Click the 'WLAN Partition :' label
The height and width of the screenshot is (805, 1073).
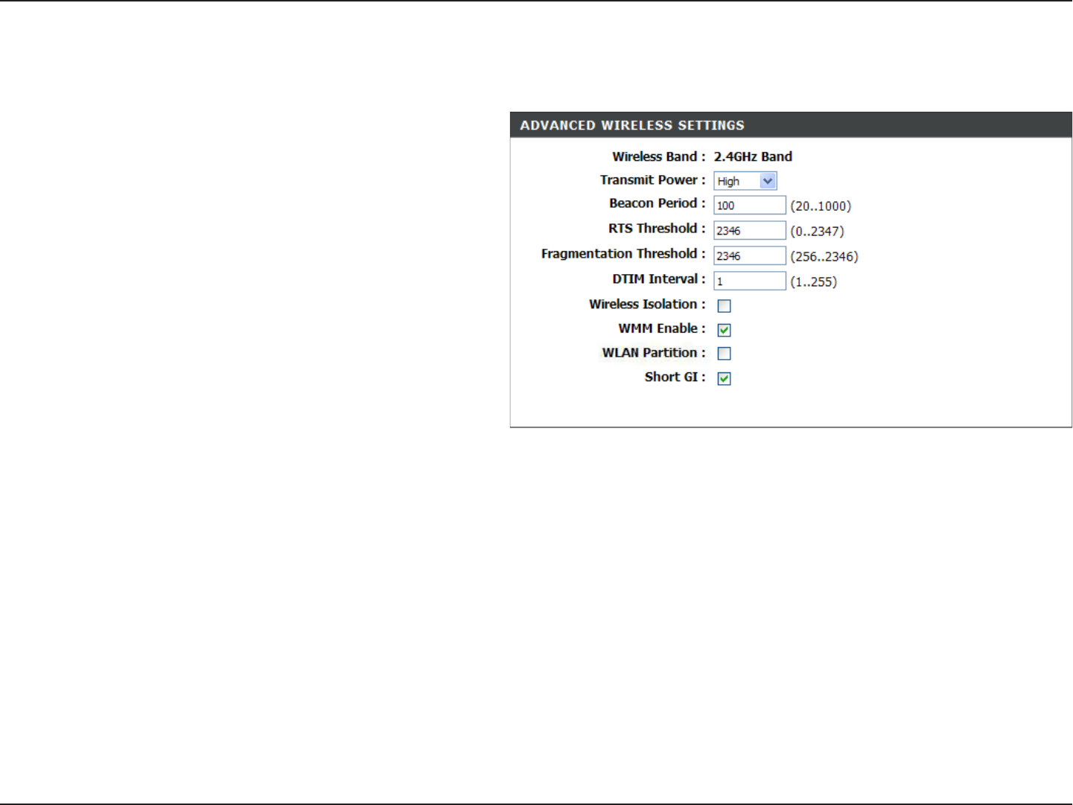click(654, 353)
